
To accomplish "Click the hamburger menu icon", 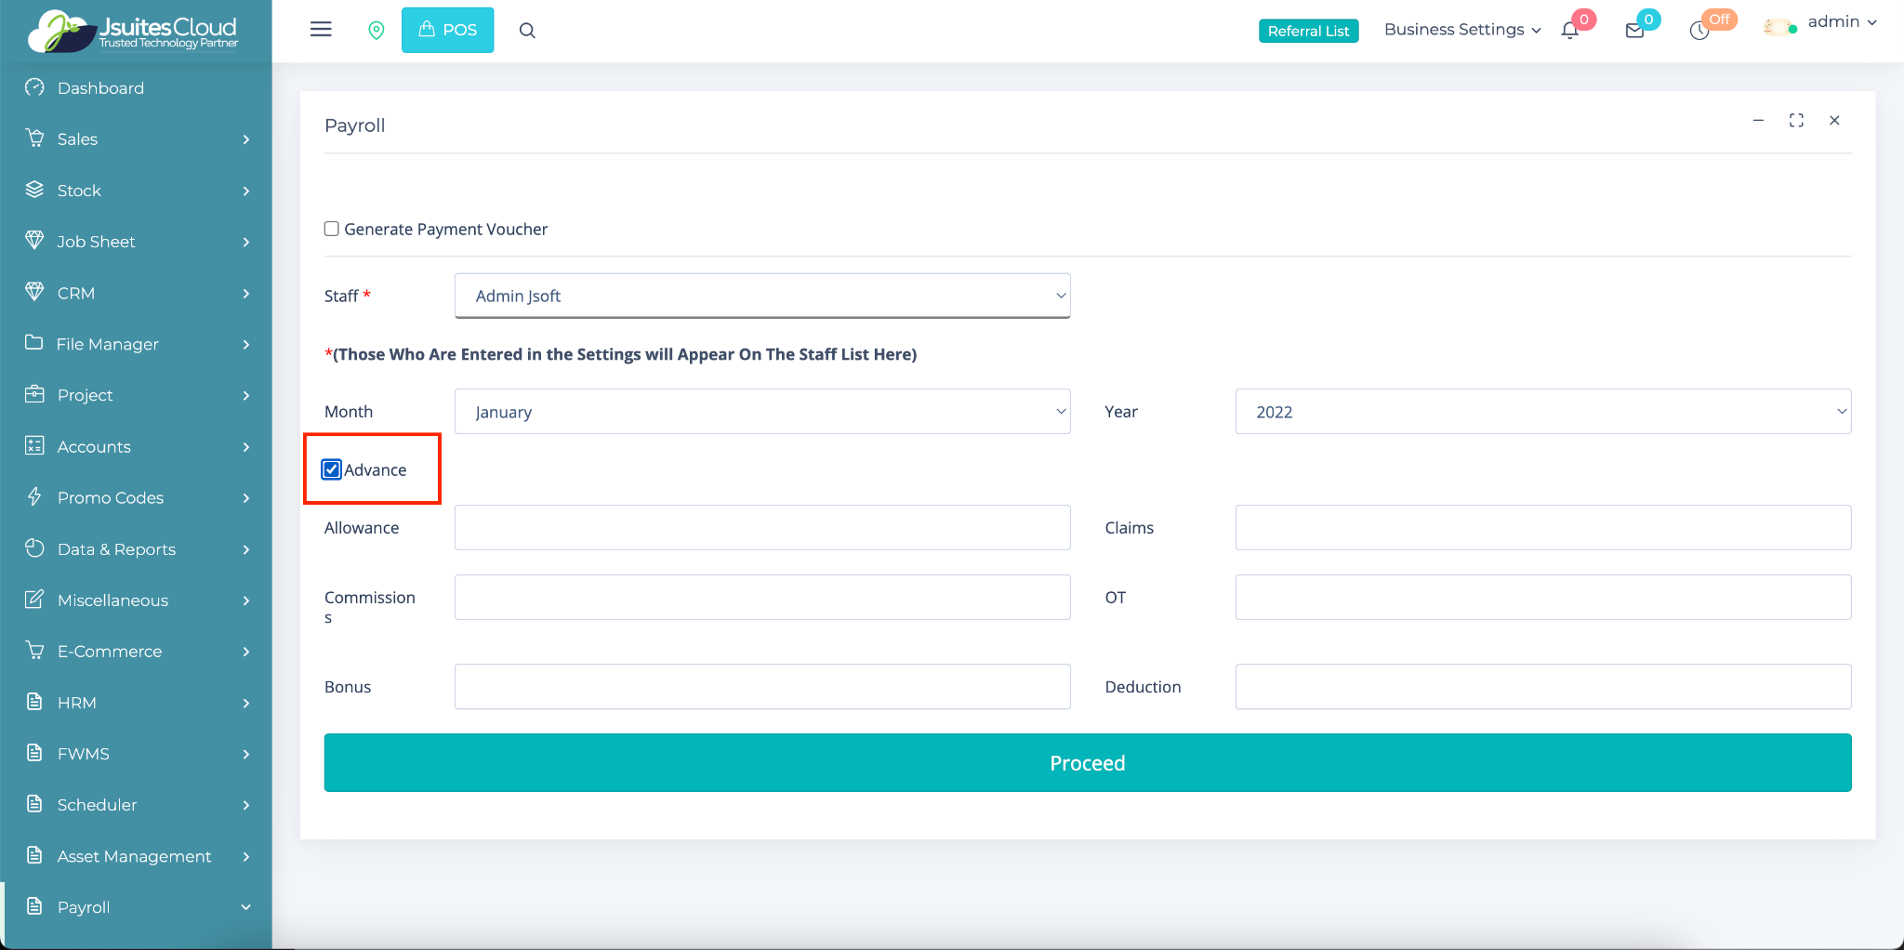I will 321,30.
